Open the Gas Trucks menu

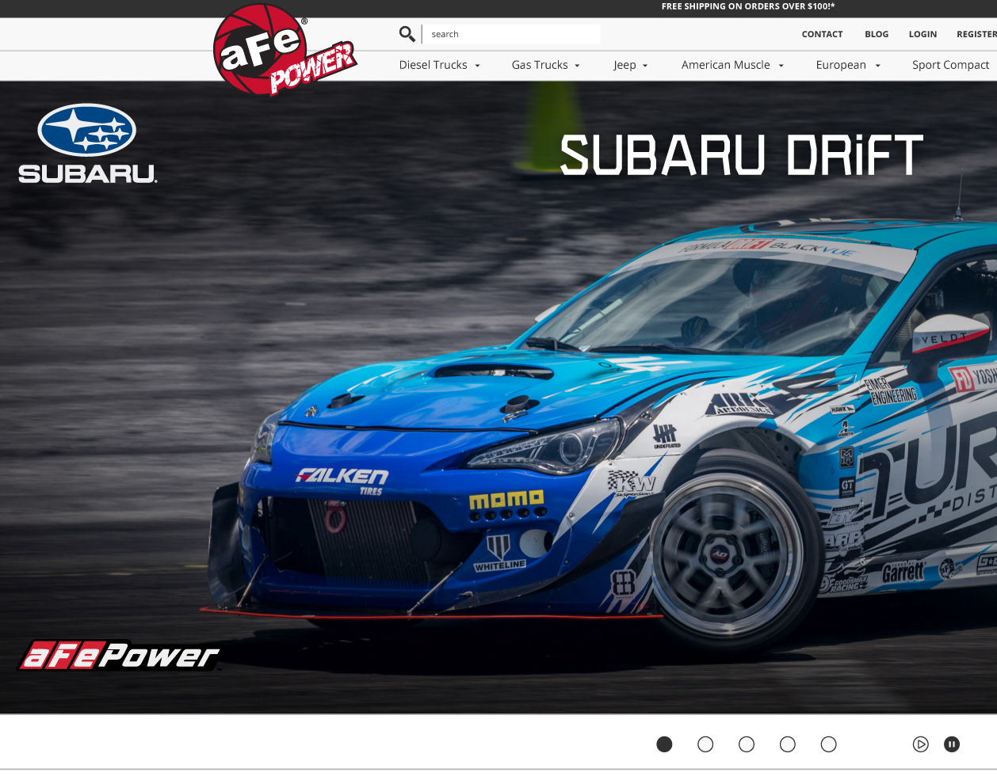tap(540, 65)
